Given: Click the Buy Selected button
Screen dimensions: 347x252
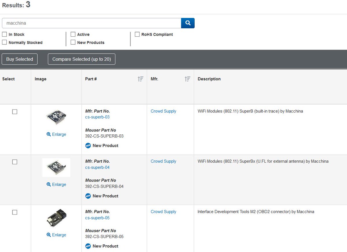Looking at the screenshot, I should click(20, 59).
